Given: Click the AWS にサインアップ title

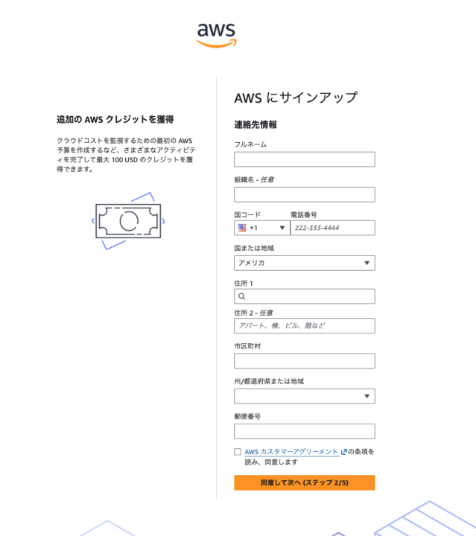Looking at the screenshot, I should [296, 98].
